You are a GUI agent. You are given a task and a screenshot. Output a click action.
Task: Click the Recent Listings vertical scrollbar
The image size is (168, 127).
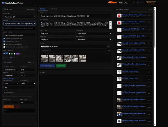155,29
